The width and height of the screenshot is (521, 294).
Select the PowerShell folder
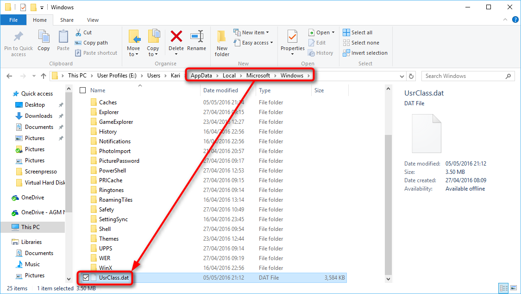click(113, 171)
